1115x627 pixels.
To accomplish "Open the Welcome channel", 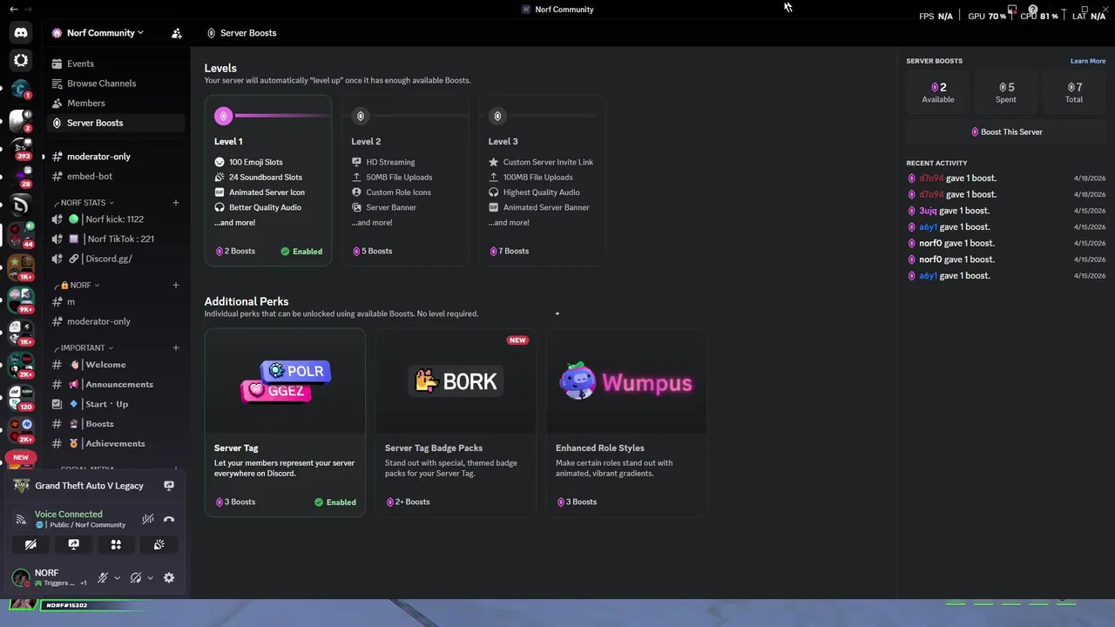I will point(115,365).
